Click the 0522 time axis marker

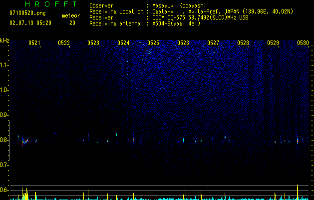point(64,43)
